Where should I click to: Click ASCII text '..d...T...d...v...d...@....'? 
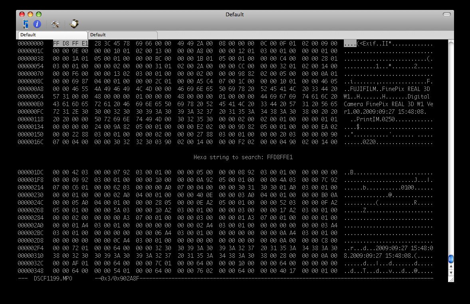(389, 271)
